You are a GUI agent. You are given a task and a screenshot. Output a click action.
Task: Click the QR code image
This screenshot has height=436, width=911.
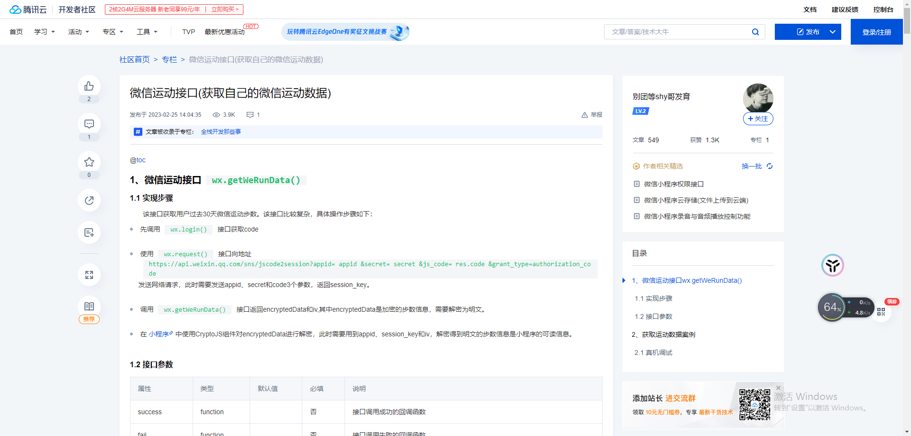coord(754,405)
